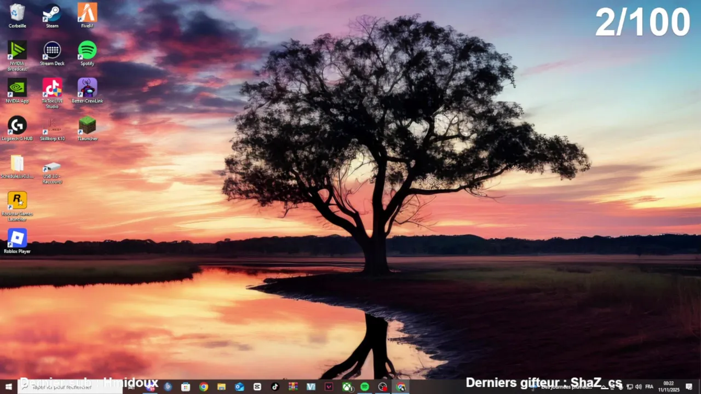Select the Rockstar Games Launcher icon
Image resolution: width=701 pixels, height=394 pixels.
[x=17, y=206]
